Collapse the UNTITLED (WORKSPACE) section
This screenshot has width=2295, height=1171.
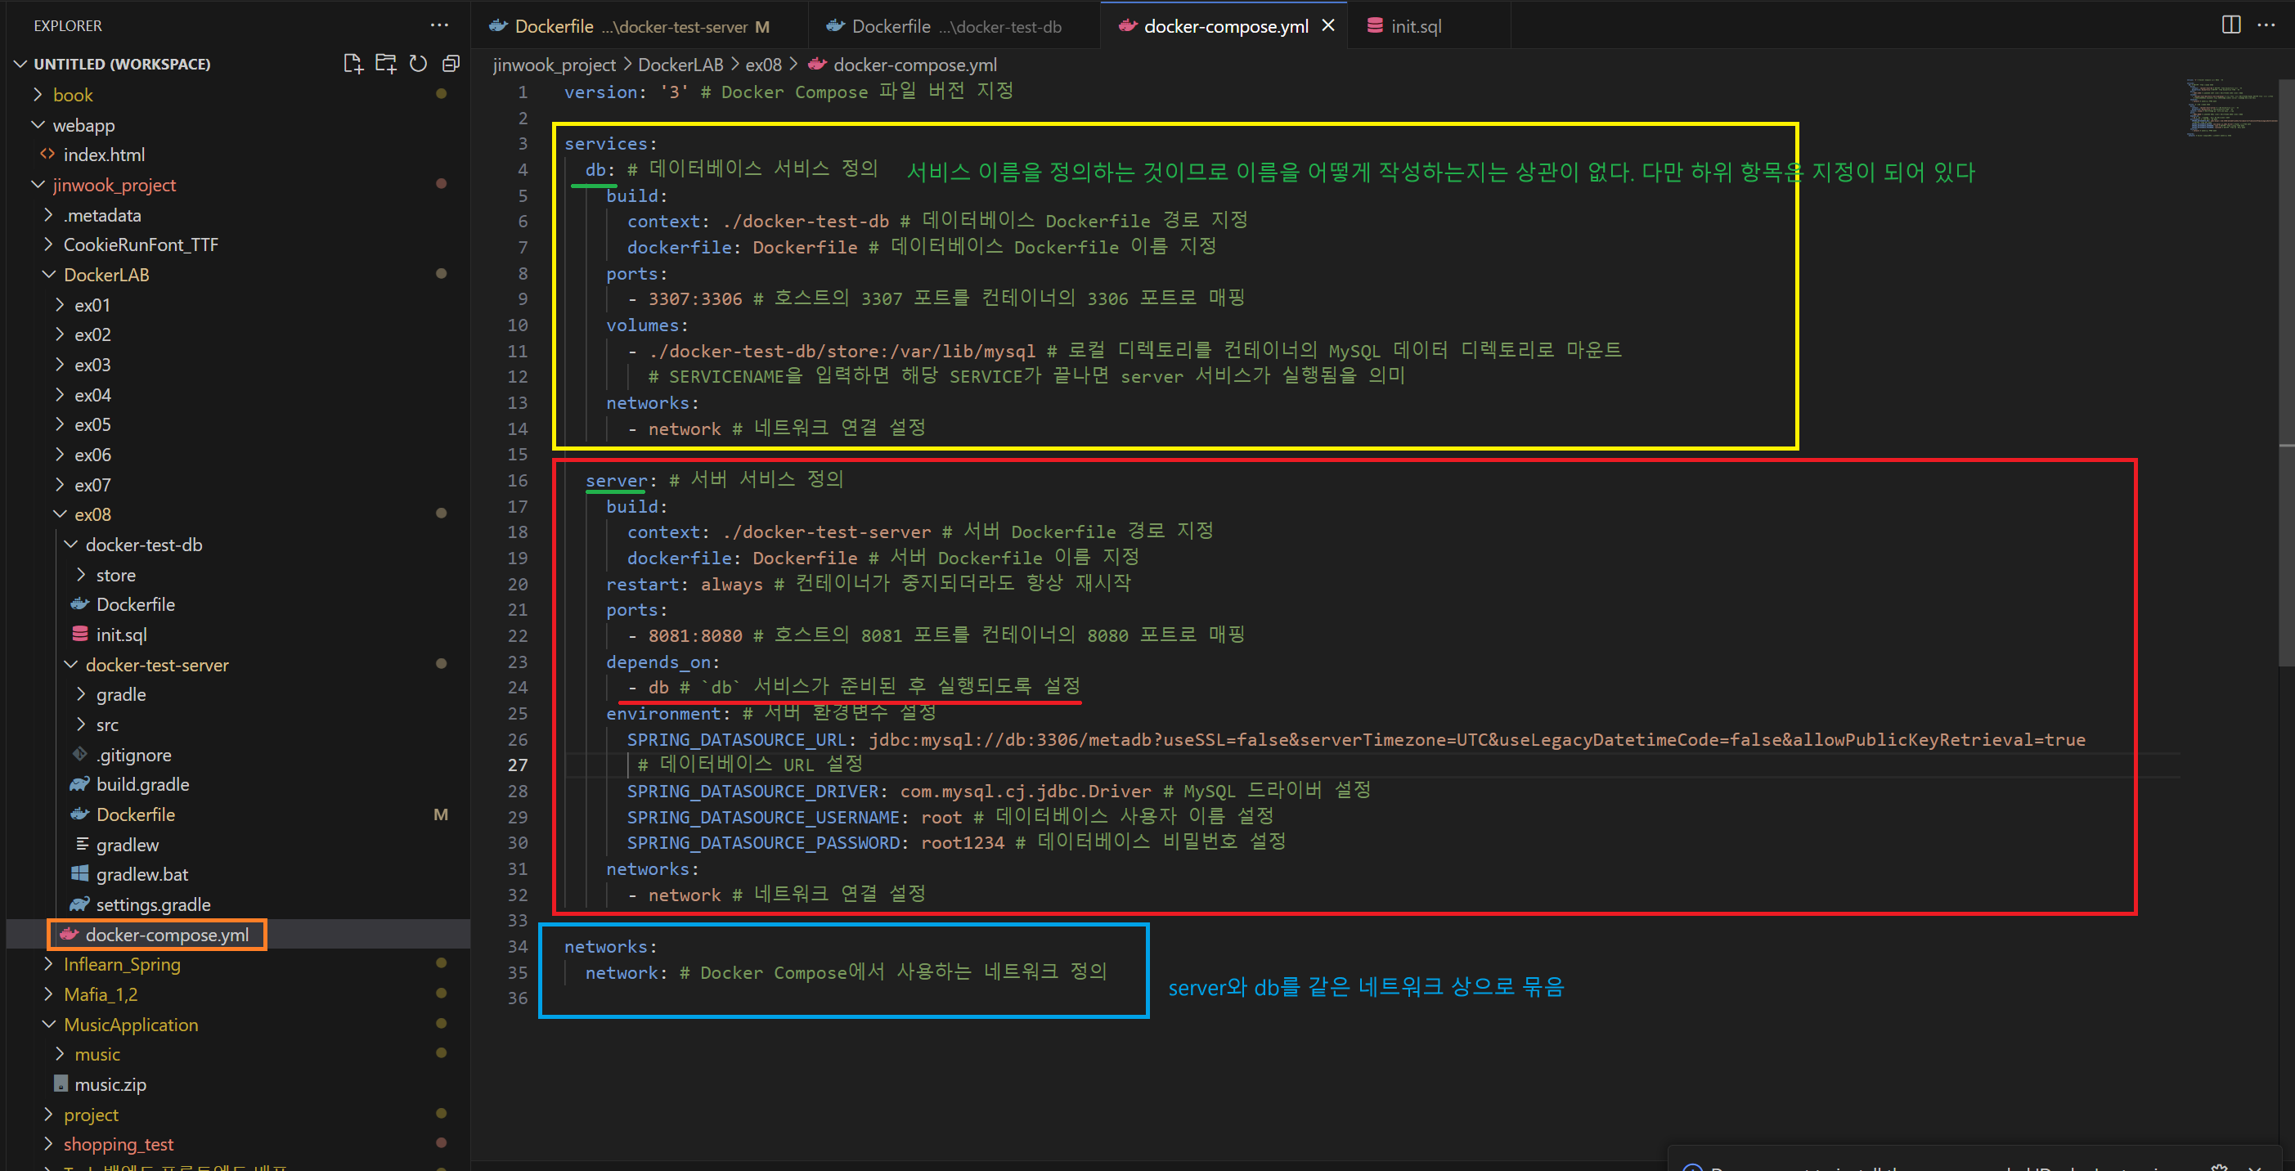coord(121,64)
